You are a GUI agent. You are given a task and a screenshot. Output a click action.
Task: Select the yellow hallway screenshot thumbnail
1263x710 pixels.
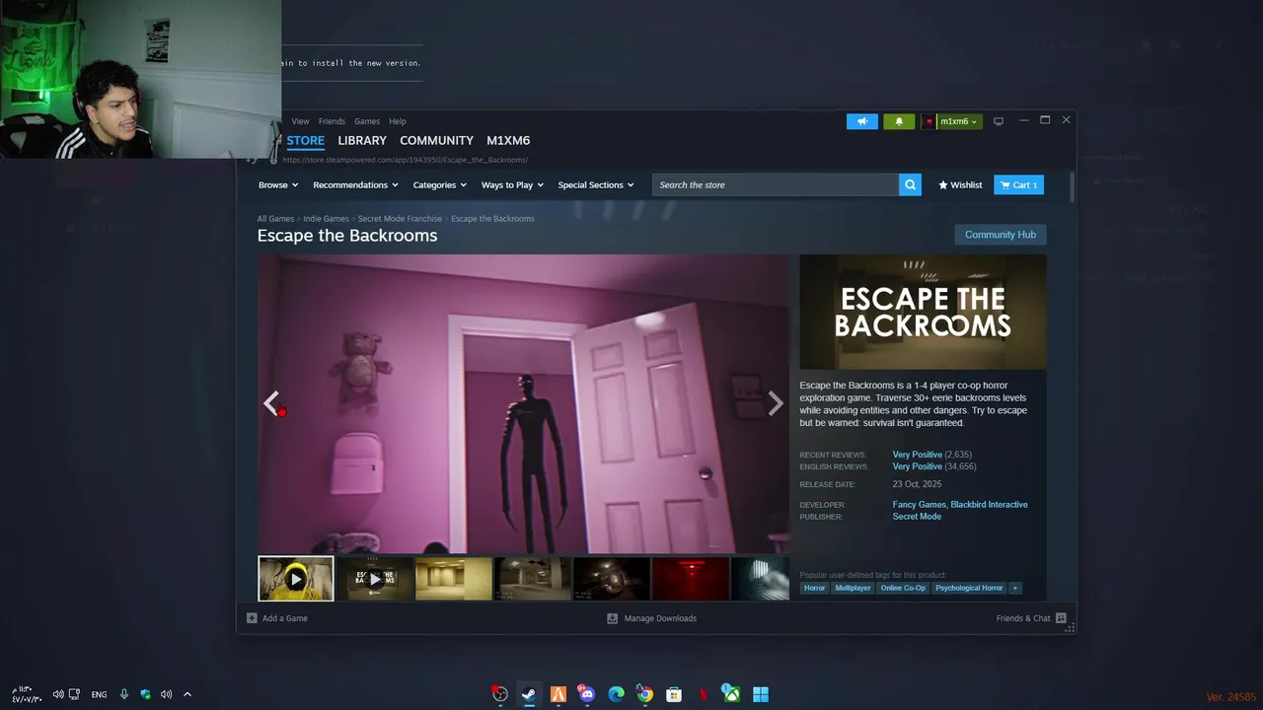(454, 579)
